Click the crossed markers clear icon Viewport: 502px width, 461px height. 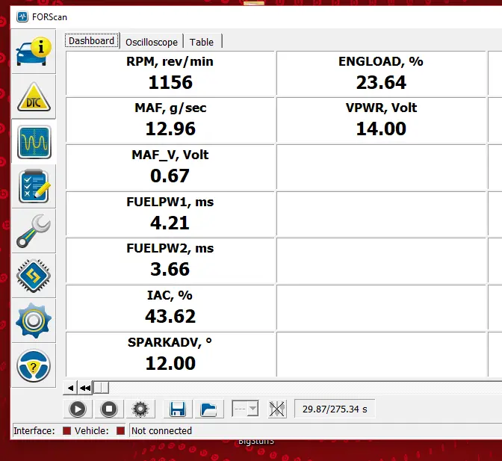[x=277, y=409]
